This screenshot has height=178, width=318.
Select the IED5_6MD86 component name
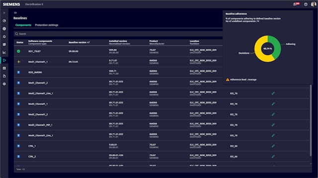click(x=35, y=72)
